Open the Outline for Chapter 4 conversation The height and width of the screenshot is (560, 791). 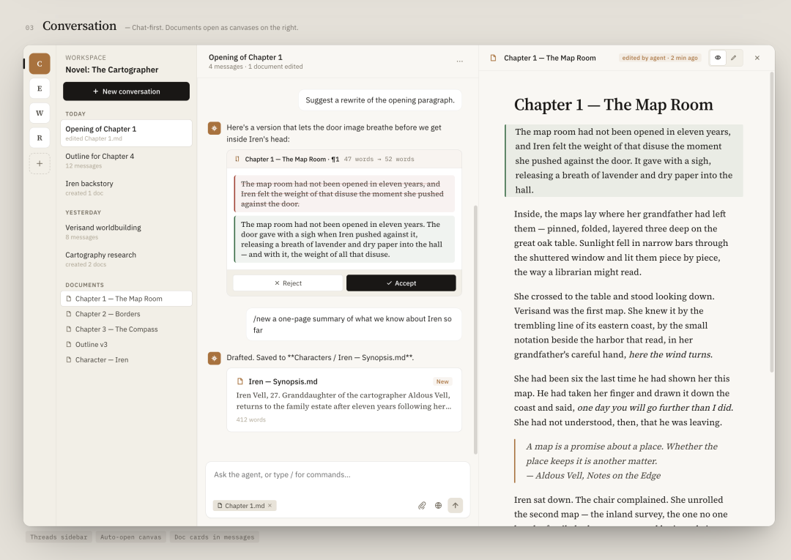[x=126, y=160]
